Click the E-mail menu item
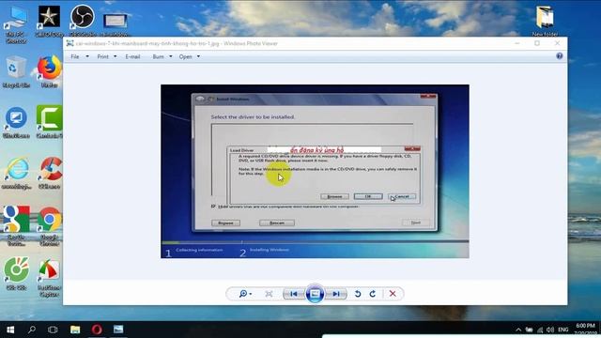 click(x=132, y=56)
